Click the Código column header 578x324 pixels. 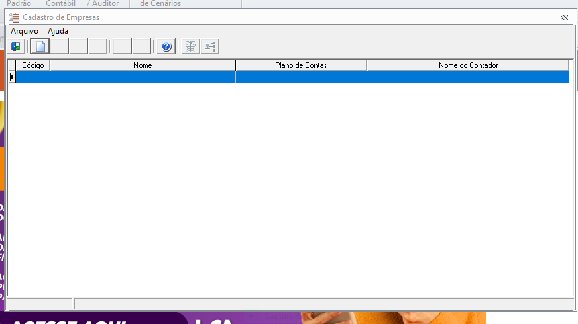(x=32, y=65)
